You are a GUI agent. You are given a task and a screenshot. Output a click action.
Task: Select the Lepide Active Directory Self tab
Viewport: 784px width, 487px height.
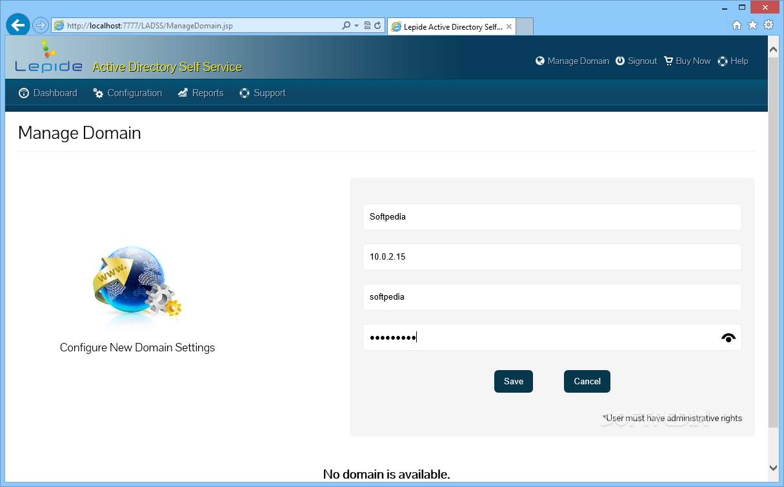tap(452, 27)
